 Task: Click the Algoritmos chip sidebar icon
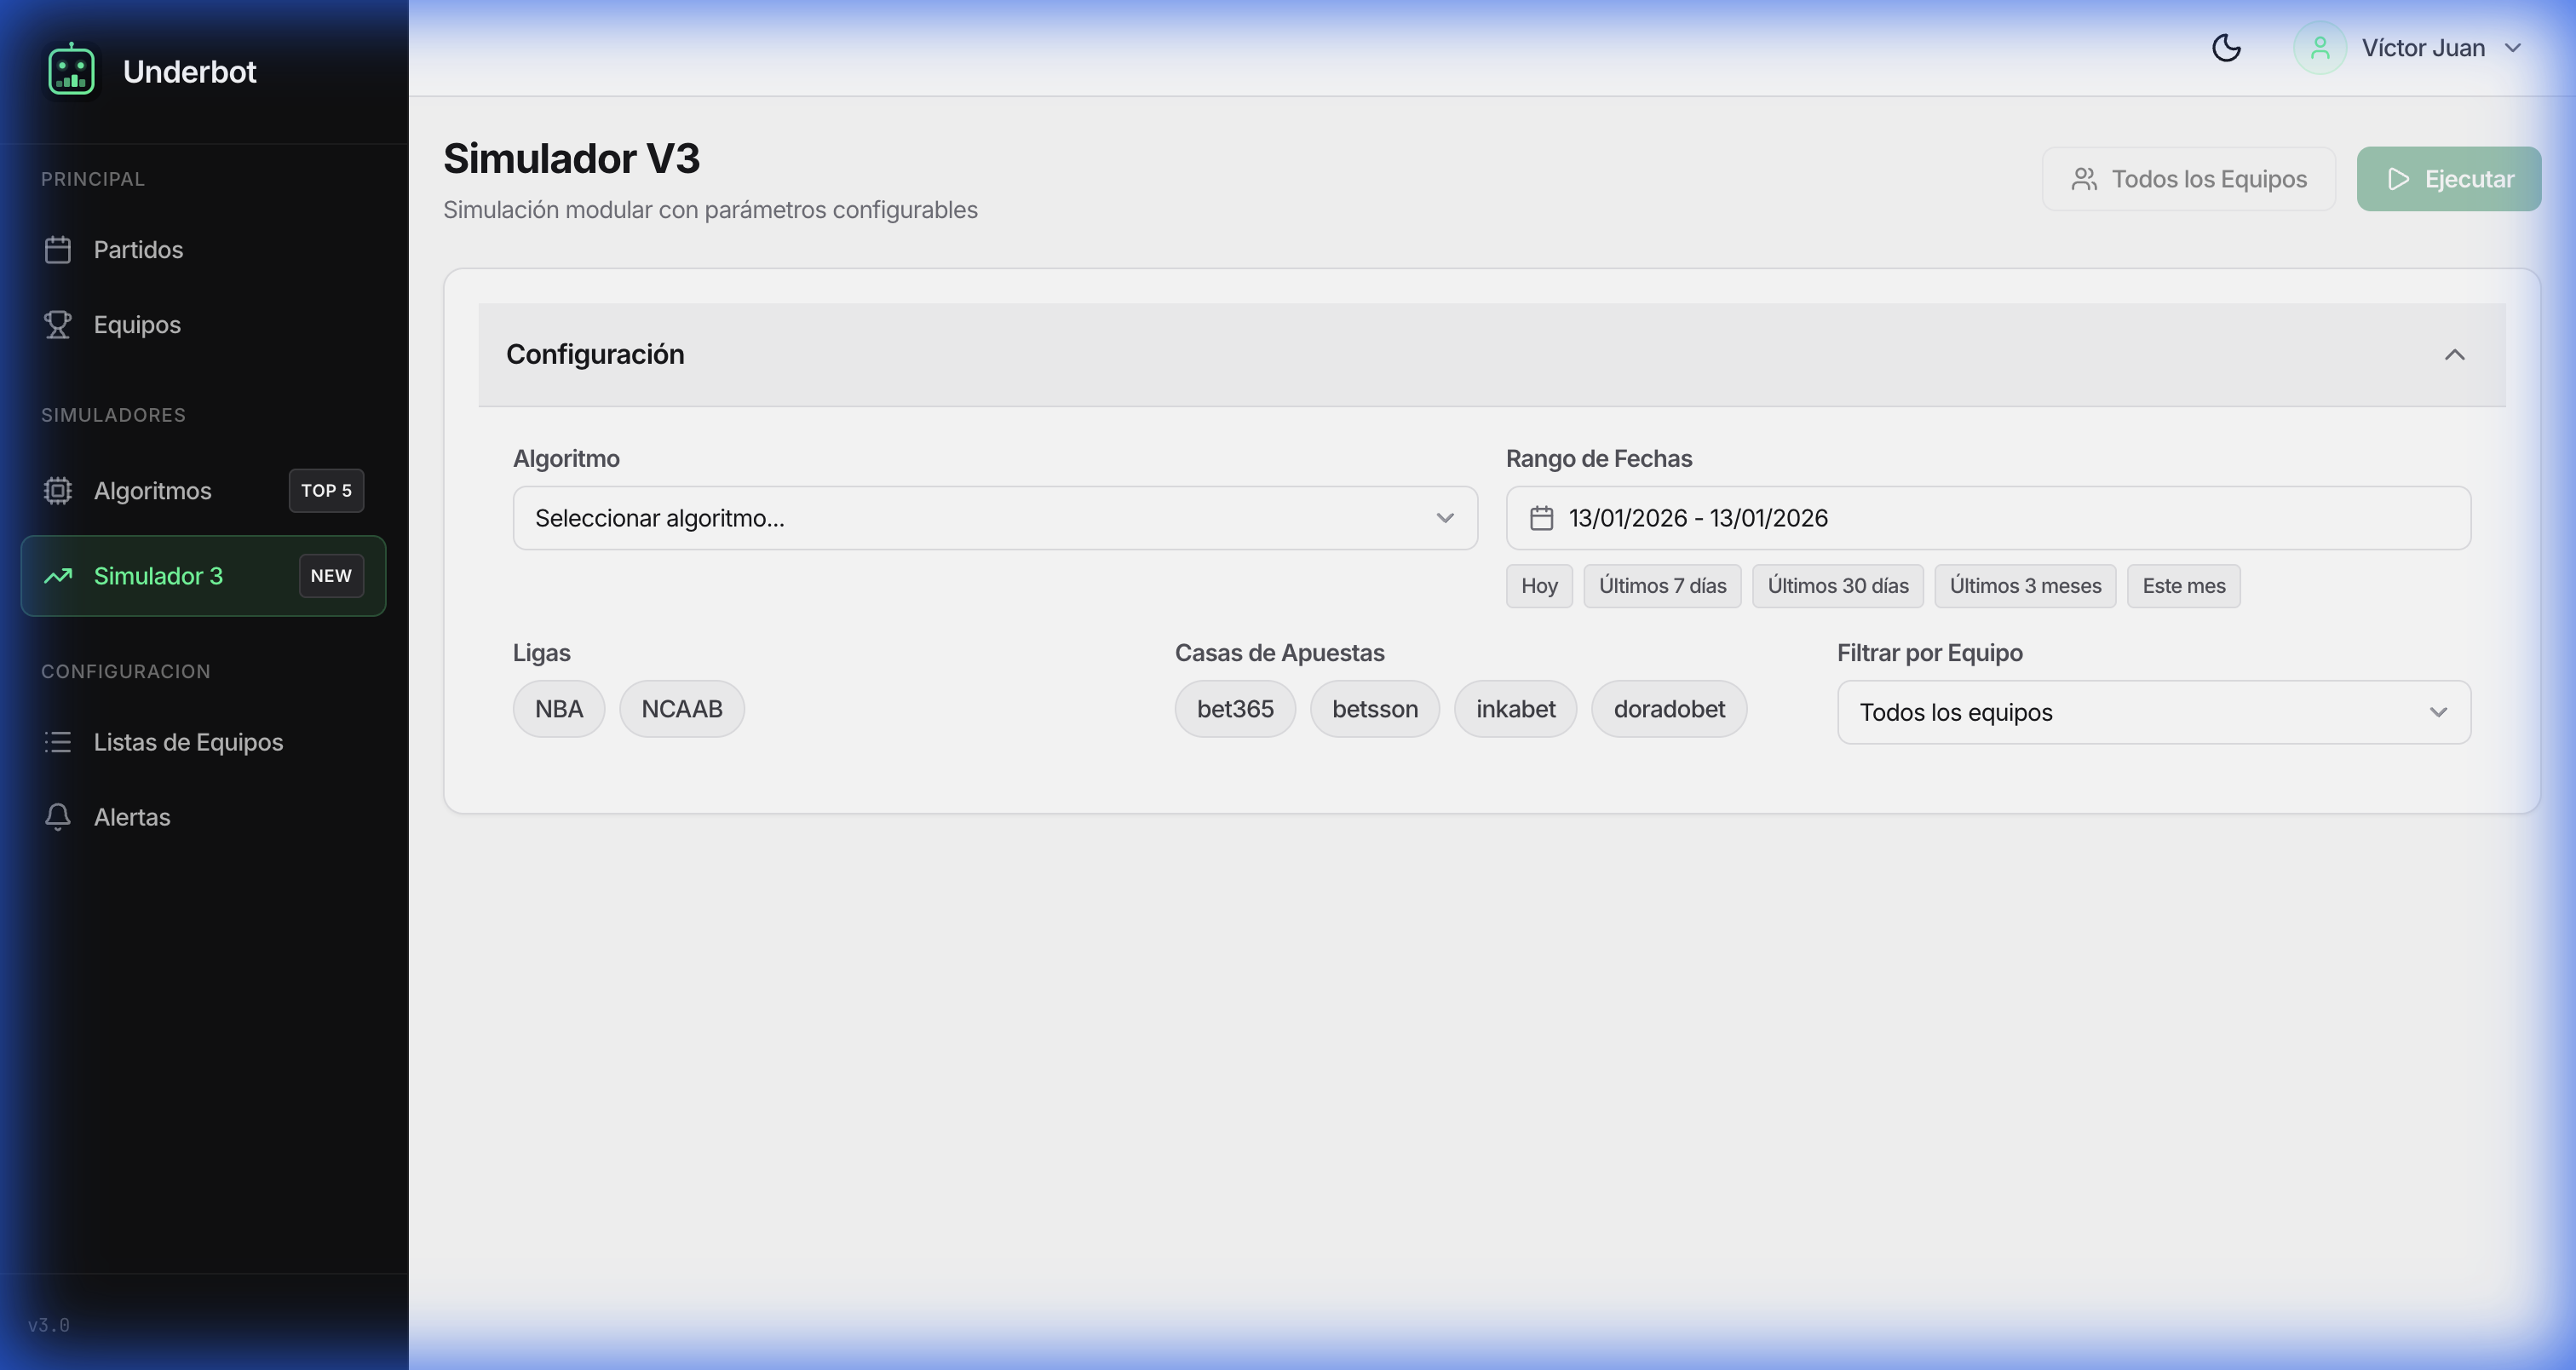click(58, 490)
